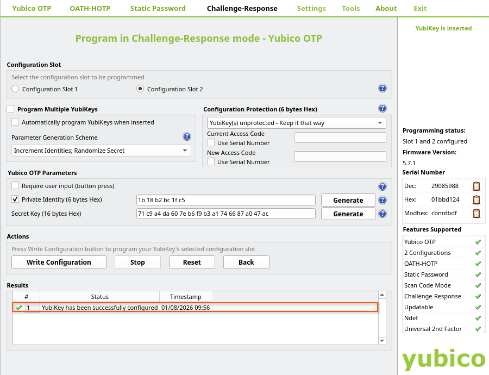The height and width of the screenshot is (375, 489).
Task: Click the Back button
Action: (x=246, y=262)
